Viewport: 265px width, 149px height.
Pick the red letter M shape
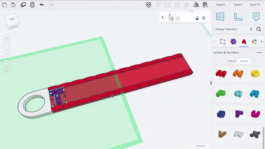pyautogui.click(x=221, y=74)
